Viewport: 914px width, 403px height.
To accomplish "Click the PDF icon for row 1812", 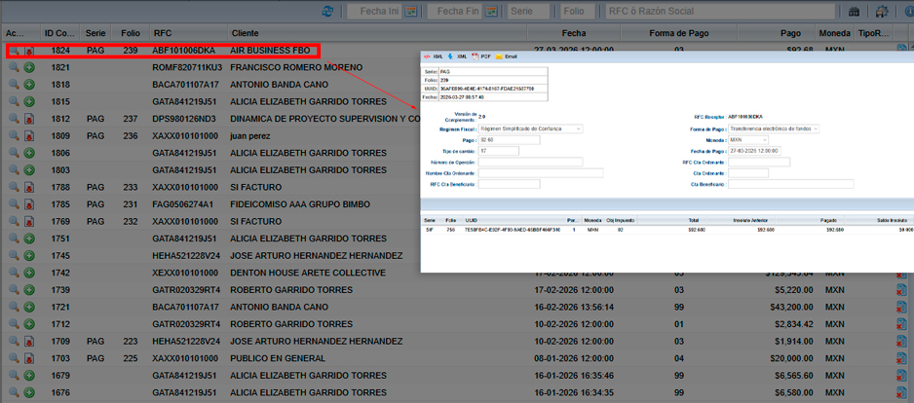I will point(29,120).
